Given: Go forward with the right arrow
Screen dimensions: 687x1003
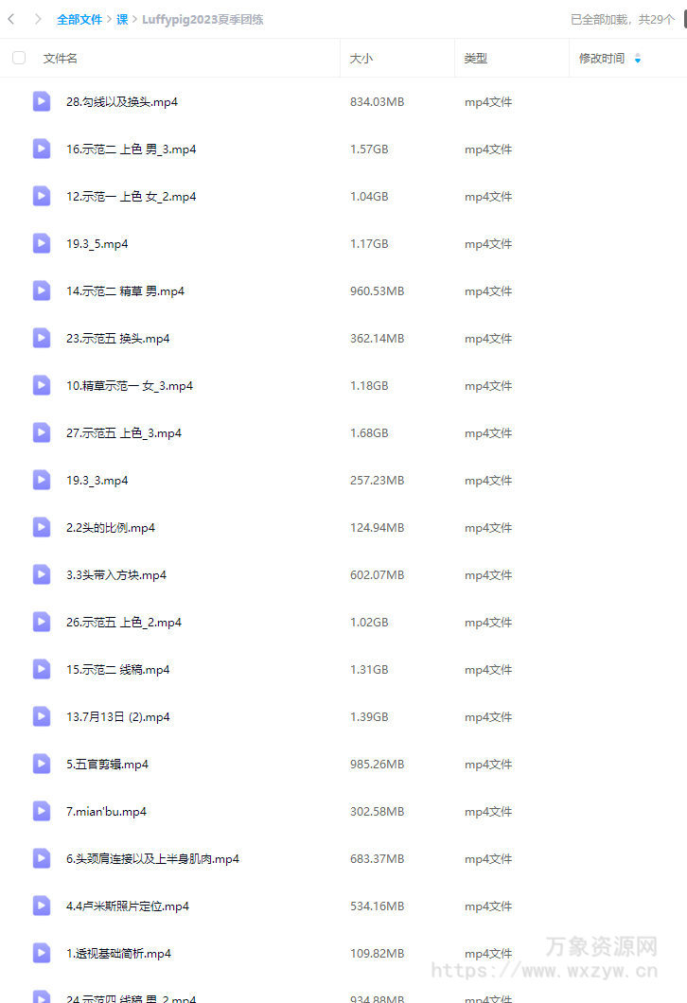Looking at the screenshot, I should [x=38, y=19].
